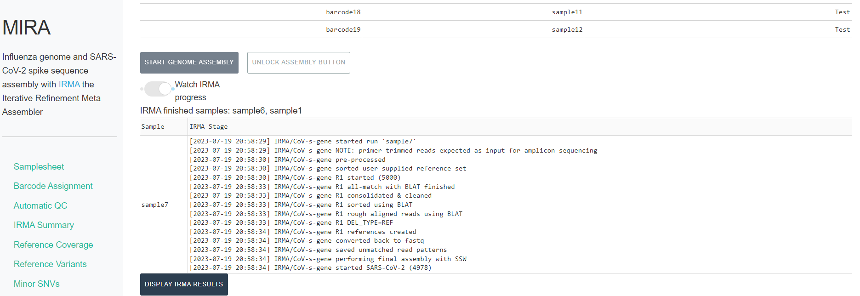Select IRMA Summary in the sidebar

click(44, 225)
